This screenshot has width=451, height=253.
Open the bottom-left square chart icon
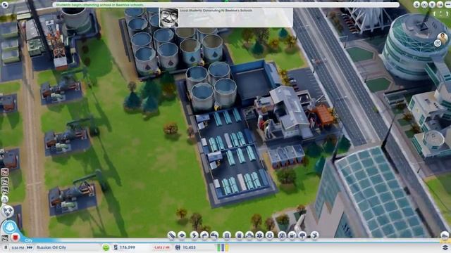(5, 238)
